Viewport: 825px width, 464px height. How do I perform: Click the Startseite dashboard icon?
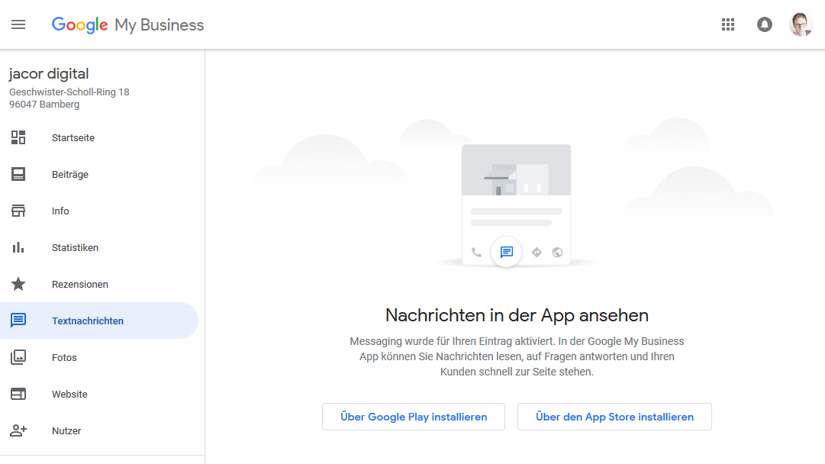(18, 137)
